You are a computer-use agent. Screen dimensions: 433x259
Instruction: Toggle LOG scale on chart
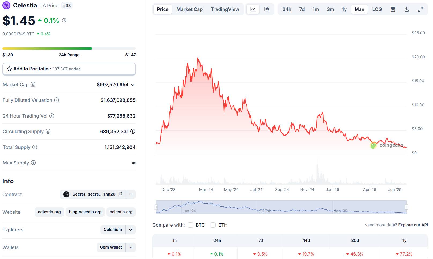click(377, 9)
